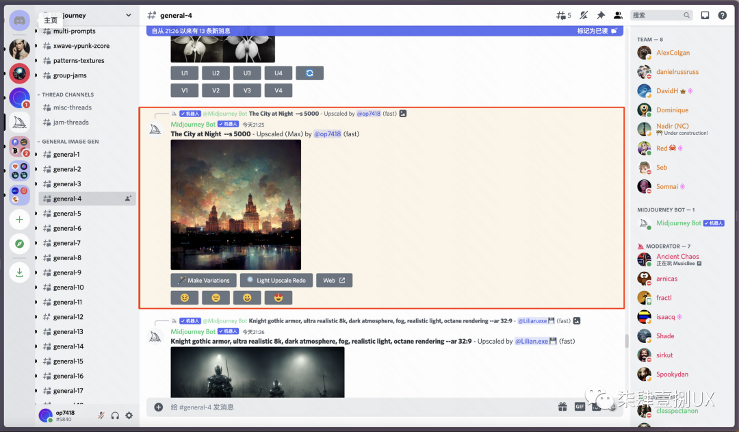Open the GIF picker button
Screen dimensions: 739x432
580,407
